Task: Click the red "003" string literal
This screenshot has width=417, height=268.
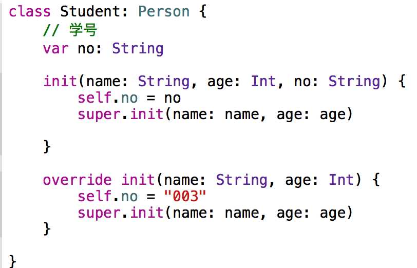Action: 185,196
